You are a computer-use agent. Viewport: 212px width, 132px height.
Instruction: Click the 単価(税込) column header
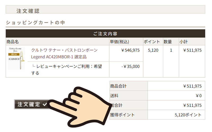[x=120, y=42]
